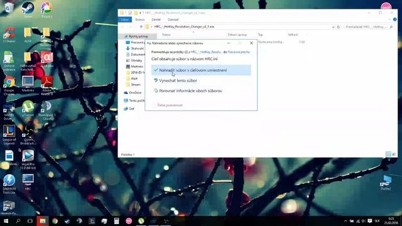Select the Adobe Reader desktop icon
Image resolution: width=402 pixels, height=226 pixels.
46,85
